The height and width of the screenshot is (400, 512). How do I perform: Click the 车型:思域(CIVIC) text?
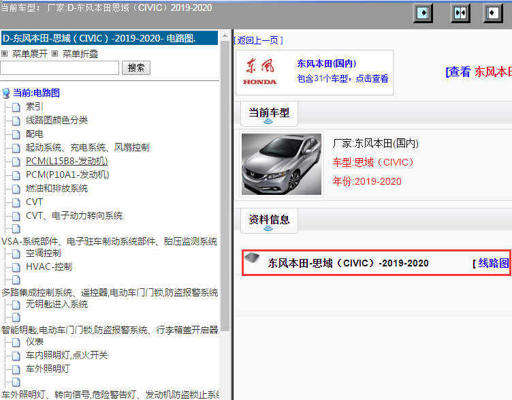point(374,162)
